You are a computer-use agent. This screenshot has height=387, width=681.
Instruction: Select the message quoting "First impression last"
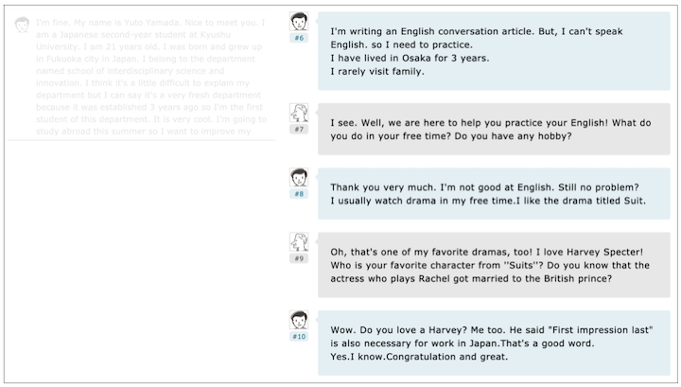(x=494, y=343)
